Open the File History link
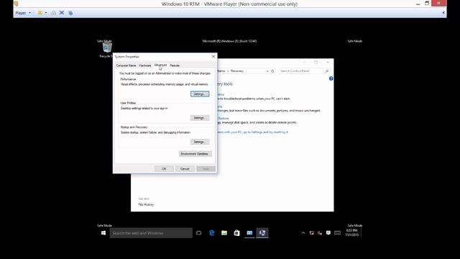The image size is (460, 259). [146, 204]
